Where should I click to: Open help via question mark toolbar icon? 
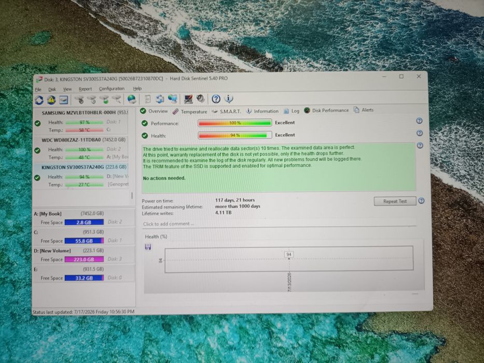[x=216, y=99]
